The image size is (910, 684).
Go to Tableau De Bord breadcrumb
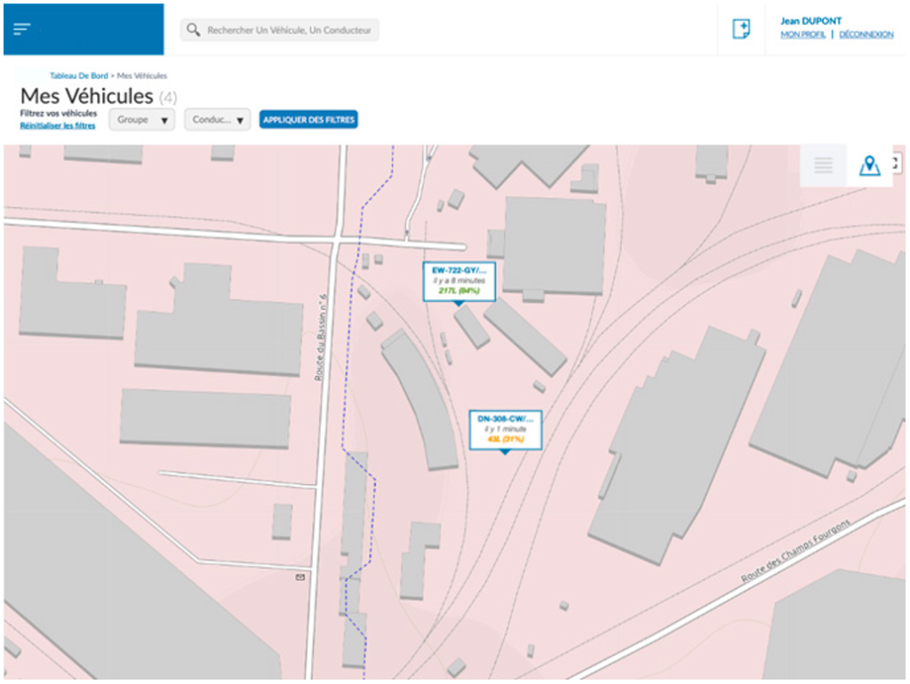point(78,76)
